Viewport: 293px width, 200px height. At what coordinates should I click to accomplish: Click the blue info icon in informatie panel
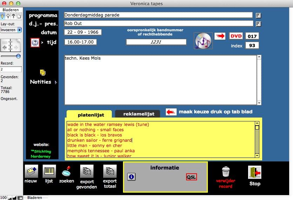point(131,177)
